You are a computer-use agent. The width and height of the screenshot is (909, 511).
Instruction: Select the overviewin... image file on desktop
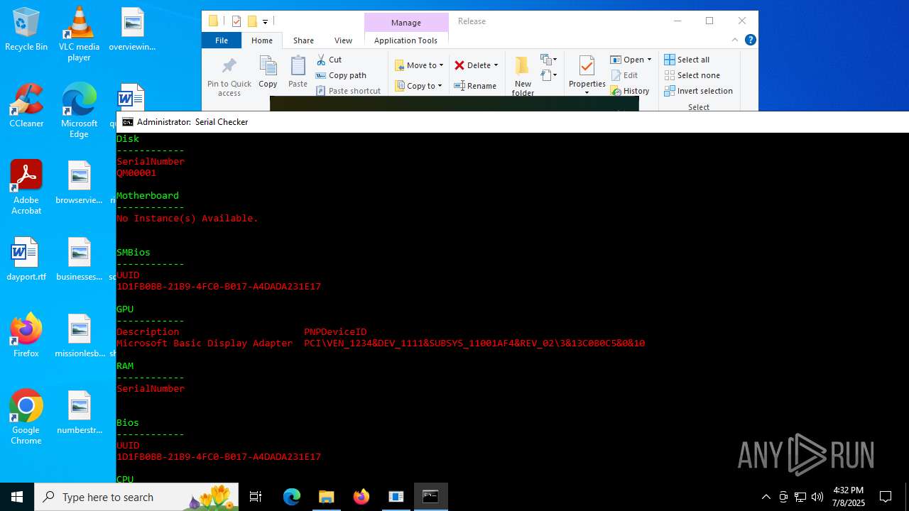132,29
